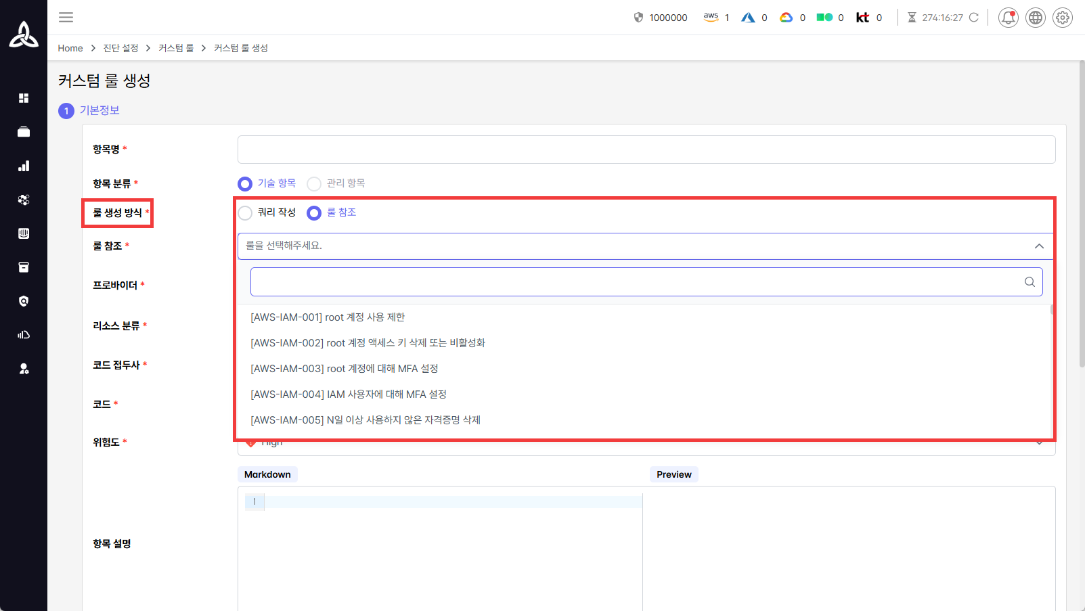Click the notification bell icon
Viewport: 1085px width, 611px height.
pyautogui.click(x=1008, y=18)
